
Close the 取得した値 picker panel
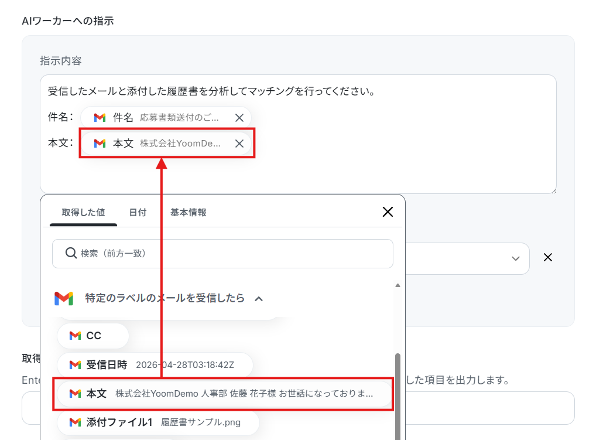click(x=388, y=212)
